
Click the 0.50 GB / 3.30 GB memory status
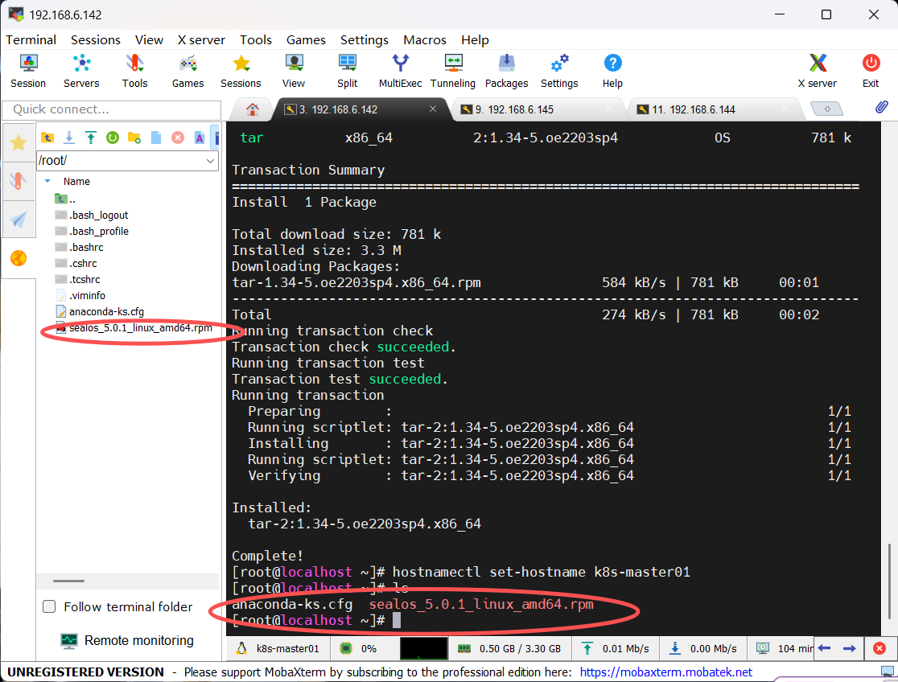click(509, 648)
